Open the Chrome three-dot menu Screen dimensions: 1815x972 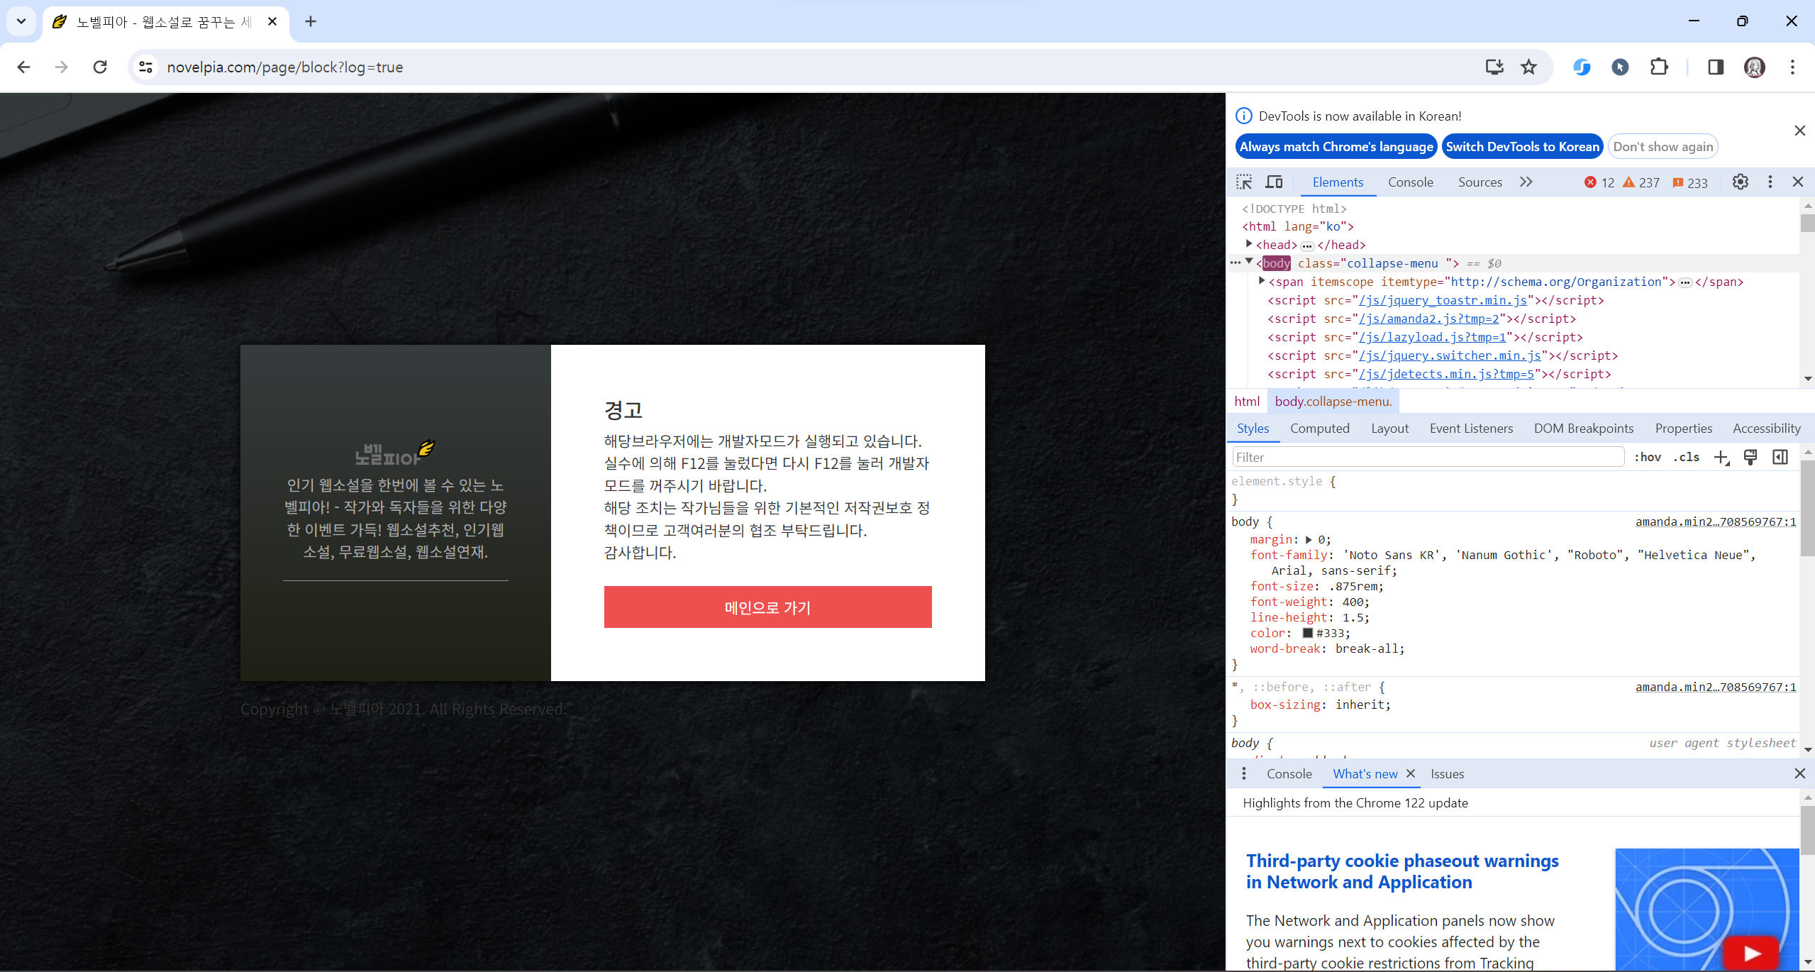[1793, 67]
